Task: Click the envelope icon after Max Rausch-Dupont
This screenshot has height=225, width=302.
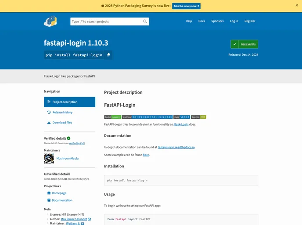Action: pyautogui.click(x=90, y=219)
